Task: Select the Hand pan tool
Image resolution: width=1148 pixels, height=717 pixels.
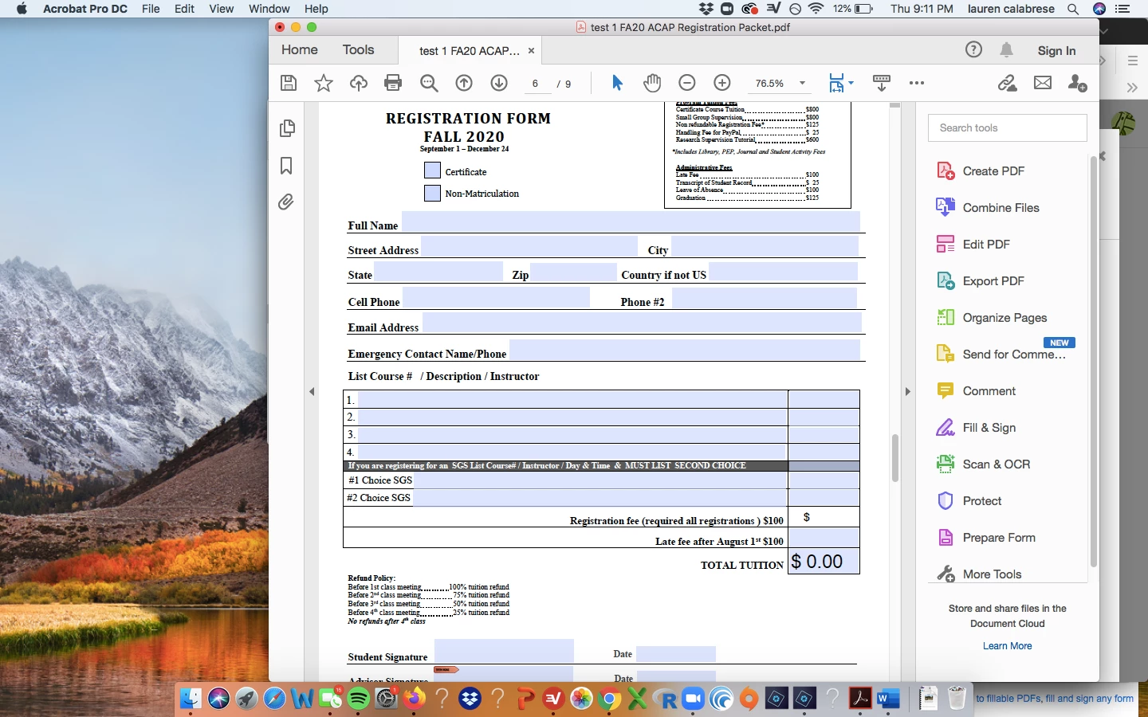Action: (652, 83)
